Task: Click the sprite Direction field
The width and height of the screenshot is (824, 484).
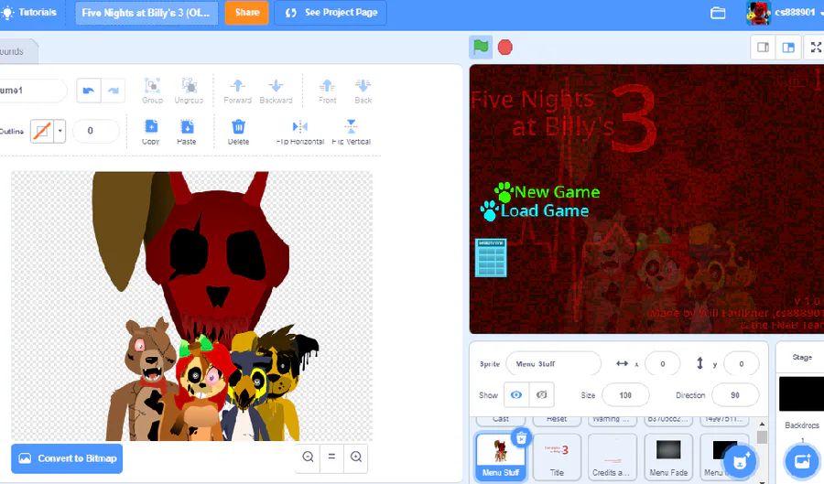Action: (734, 395)
